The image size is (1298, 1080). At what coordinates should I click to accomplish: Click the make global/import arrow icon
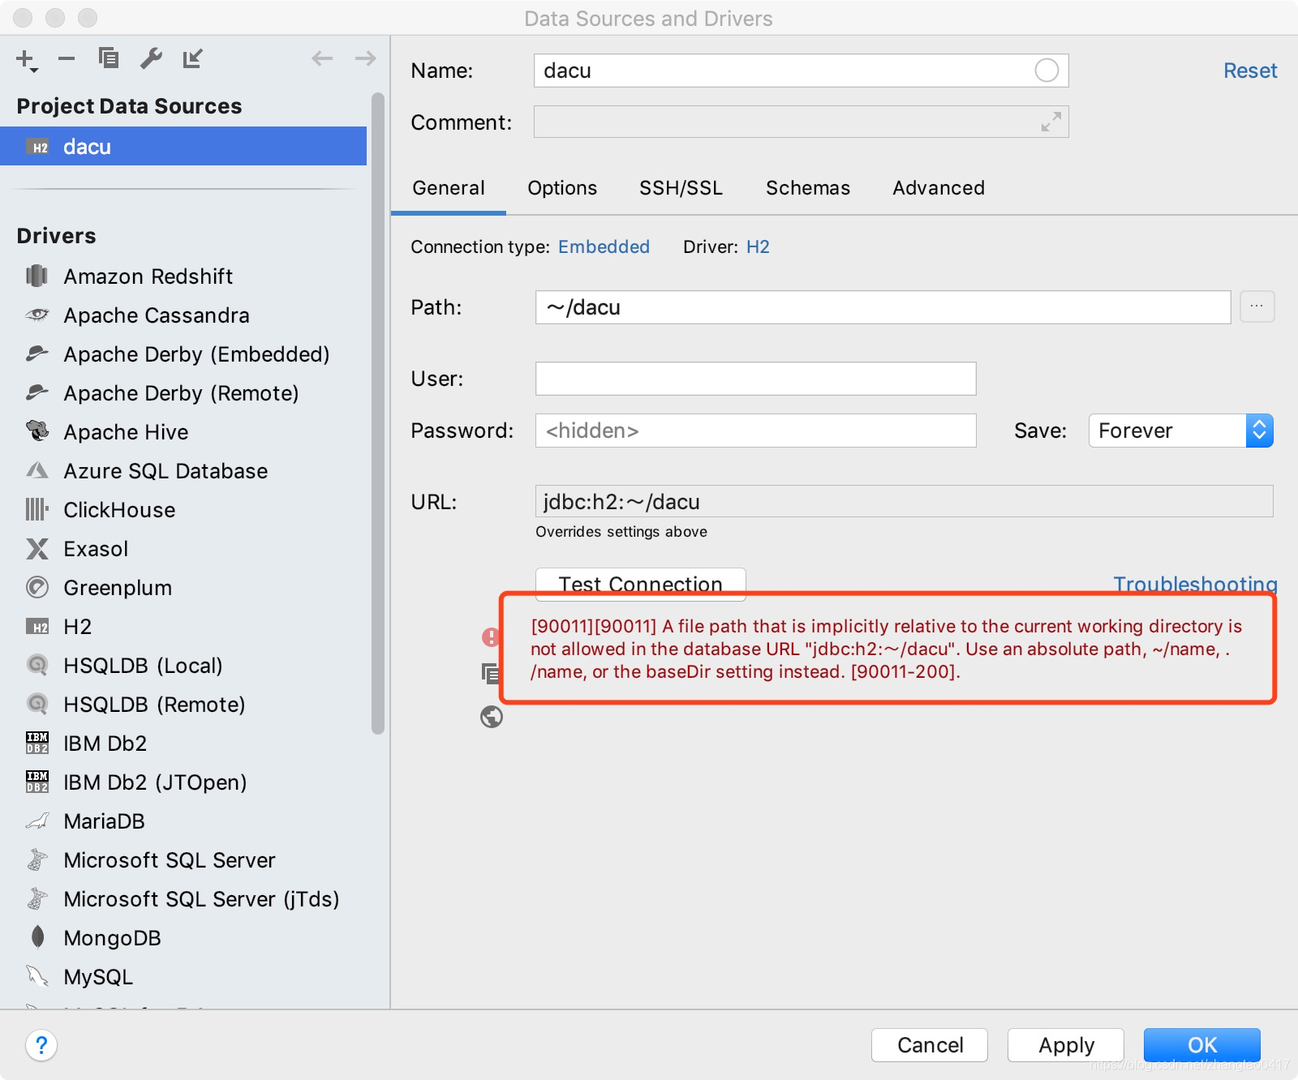point(192,58)
